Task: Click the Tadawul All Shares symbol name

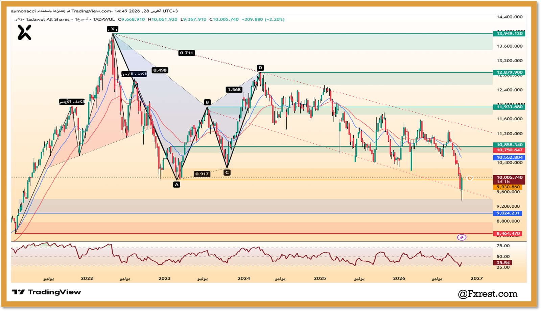Action: point(48,19)
